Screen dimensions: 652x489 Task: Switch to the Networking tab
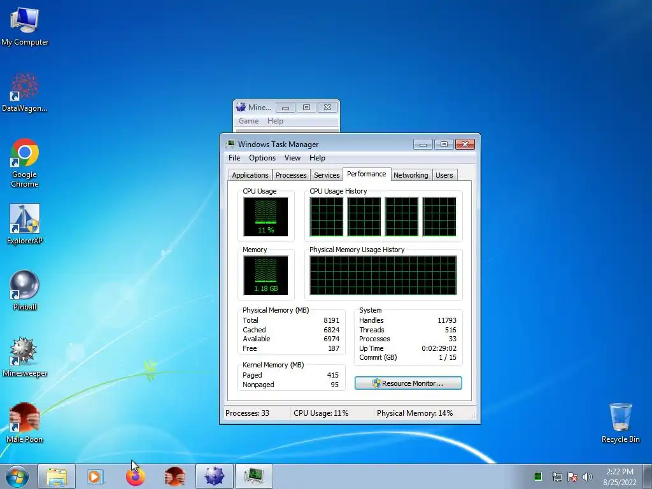point(411,175)
